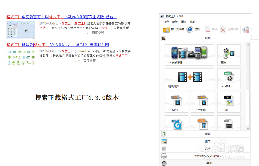This screenshot has width=259, height=166.
Task: Click the video list scroll-up arrow
Action: point(248,44)
